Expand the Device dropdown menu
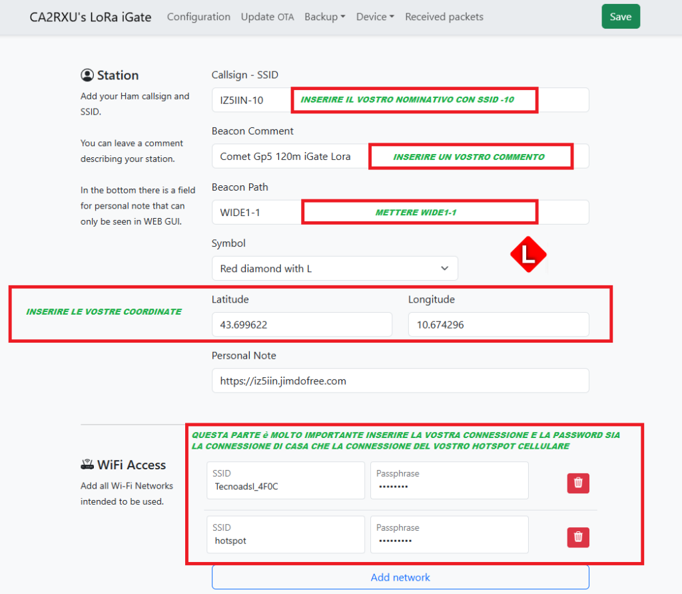 click(x=375, y=17)
